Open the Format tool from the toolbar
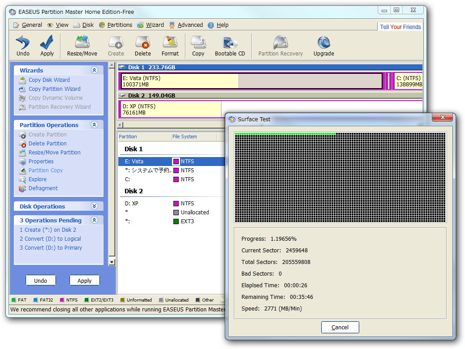Image resolution: width=465 pixels, height=349 pixels. [170, 45]
